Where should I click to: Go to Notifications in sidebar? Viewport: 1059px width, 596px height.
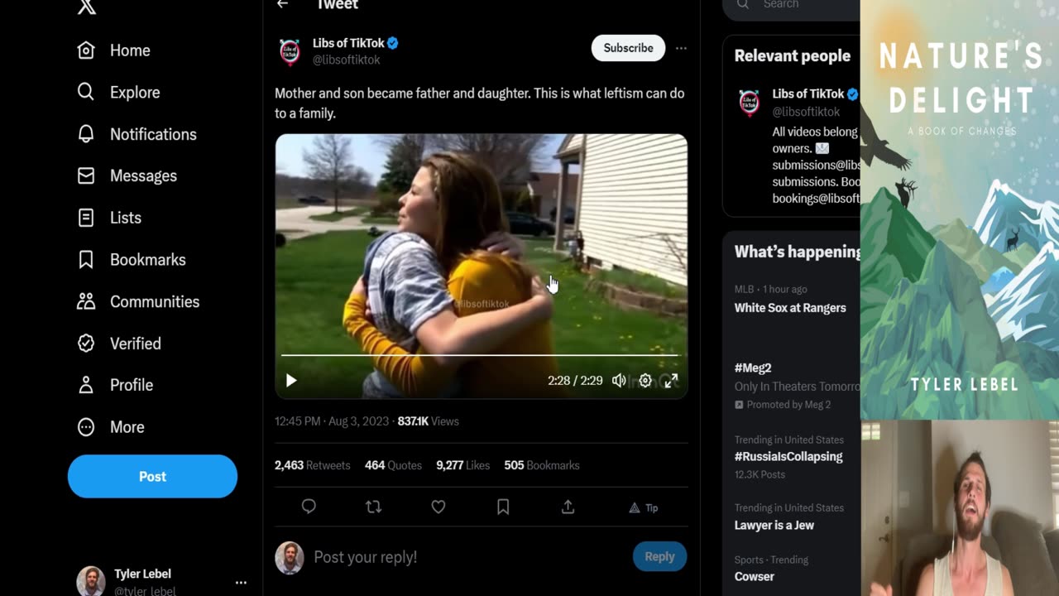click(x=137, y=134)
